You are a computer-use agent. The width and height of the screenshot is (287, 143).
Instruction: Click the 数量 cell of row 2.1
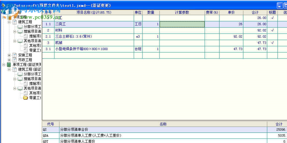pyautogui.click(x=151, y=37)
